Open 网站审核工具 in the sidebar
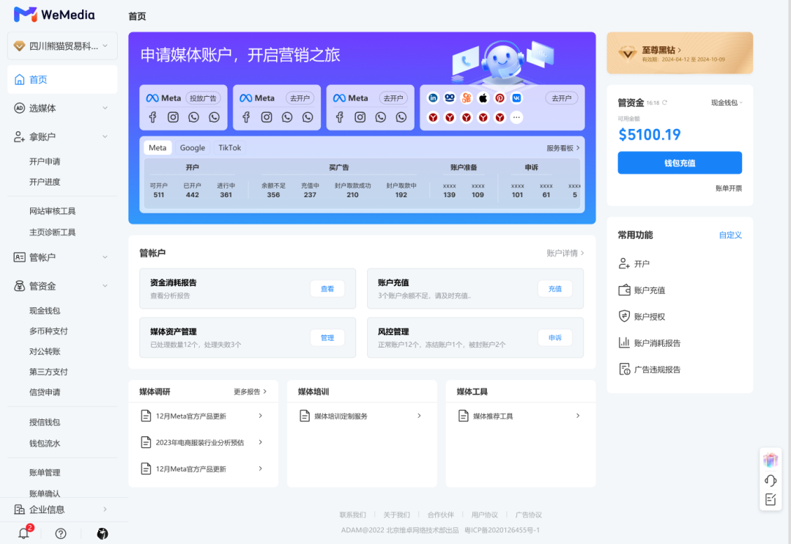The image size is (791, 544). (53, 211)
